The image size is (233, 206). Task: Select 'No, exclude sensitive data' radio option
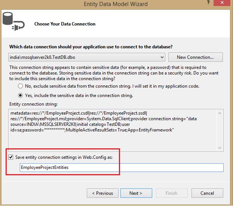point(20,86)
